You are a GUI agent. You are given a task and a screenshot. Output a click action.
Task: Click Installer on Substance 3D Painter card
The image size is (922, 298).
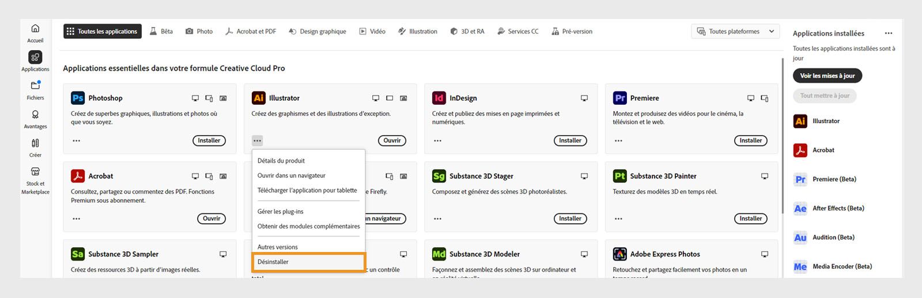[751, 219]
